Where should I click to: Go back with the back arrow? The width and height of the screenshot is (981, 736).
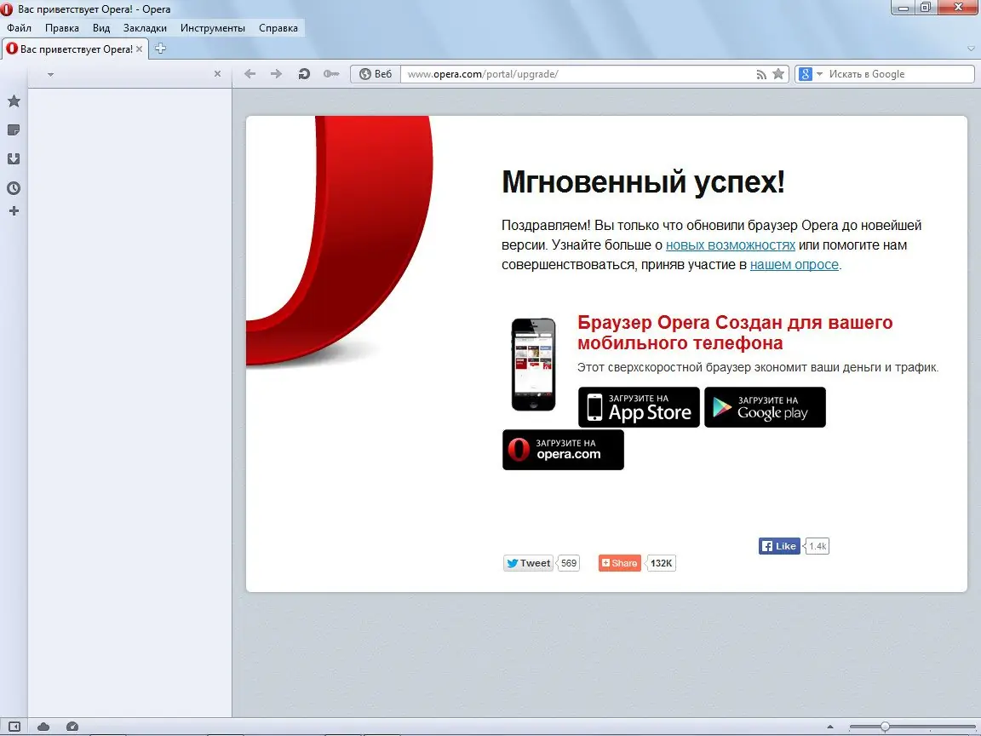coord(250,74)
